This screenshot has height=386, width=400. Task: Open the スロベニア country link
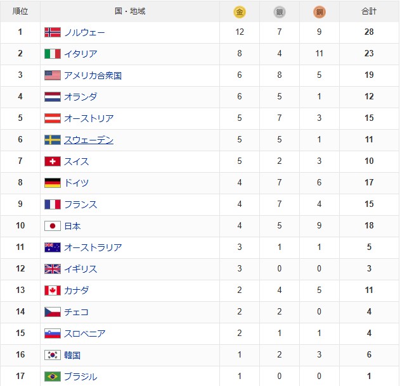coord(84,333)
